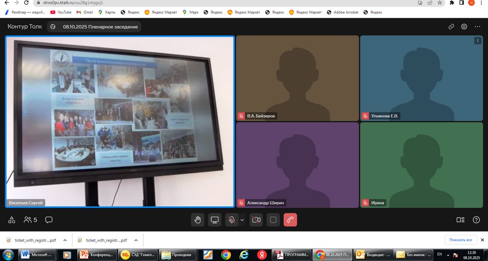The image size is (488, 261).
Task: Open the YouTube bookmark
Action: click(61, 12)
